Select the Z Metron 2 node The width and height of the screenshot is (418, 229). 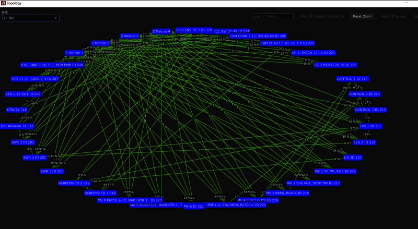pyautogui.click(x=100, y=43)
